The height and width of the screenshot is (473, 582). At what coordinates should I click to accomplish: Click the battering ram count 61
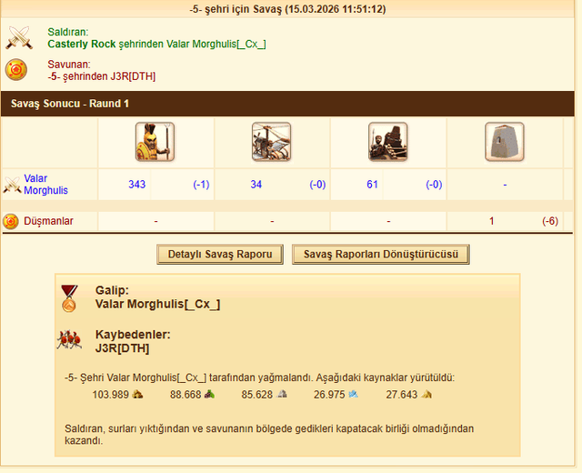pyautogui.click(x=372, y=185)
